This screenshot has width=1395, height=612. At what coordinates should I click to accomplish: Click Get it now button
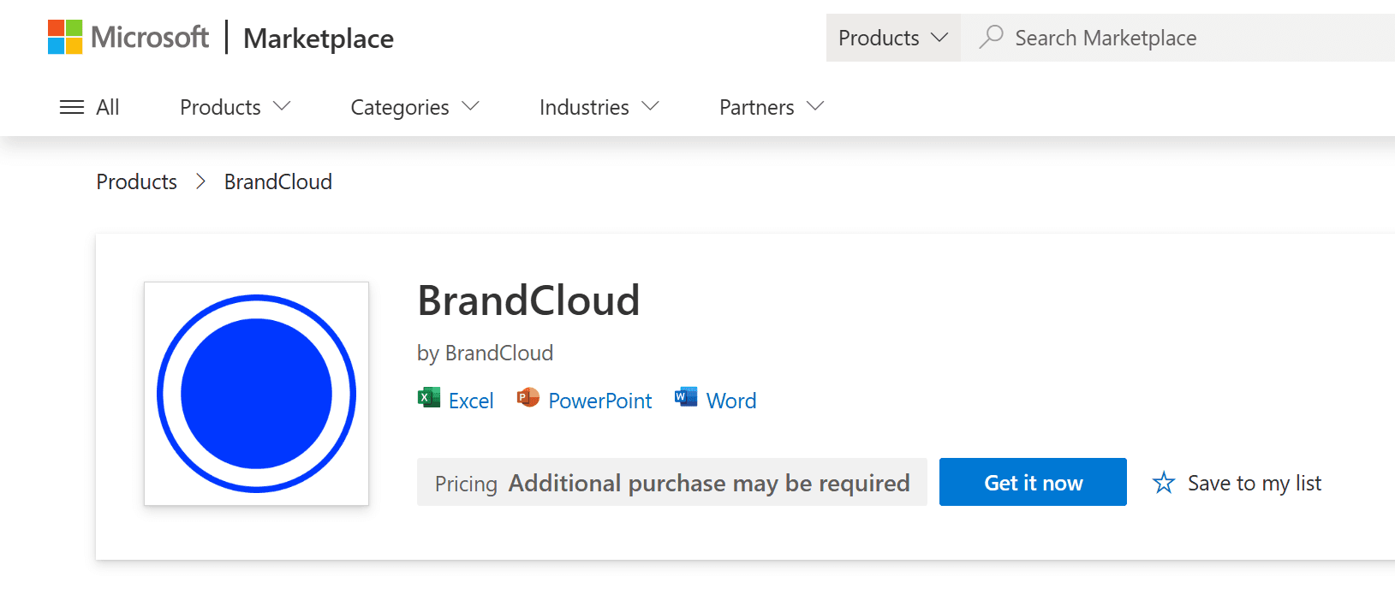[1033, 482]
